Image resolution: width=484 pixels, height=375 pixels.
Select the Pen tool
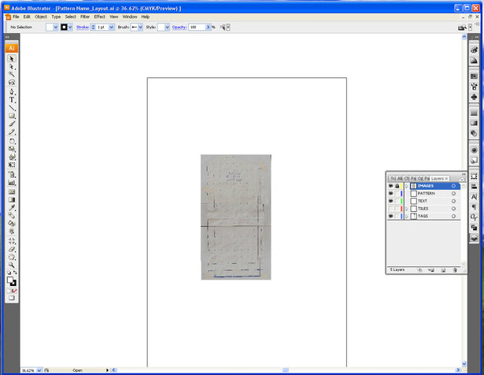[x=12, y=91]
